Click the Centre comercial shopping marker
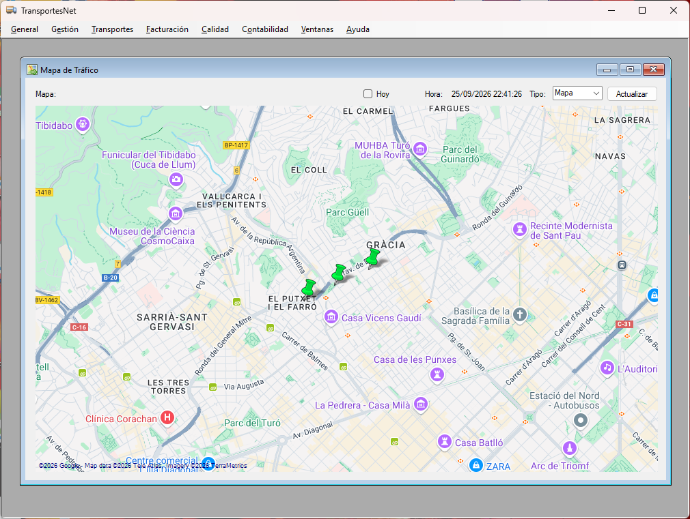The width and height of the screenshot is (690, 519). pos(208,464)
